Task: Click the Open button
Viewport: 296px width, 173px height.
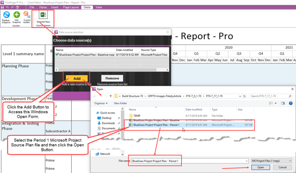Action: 260,167
